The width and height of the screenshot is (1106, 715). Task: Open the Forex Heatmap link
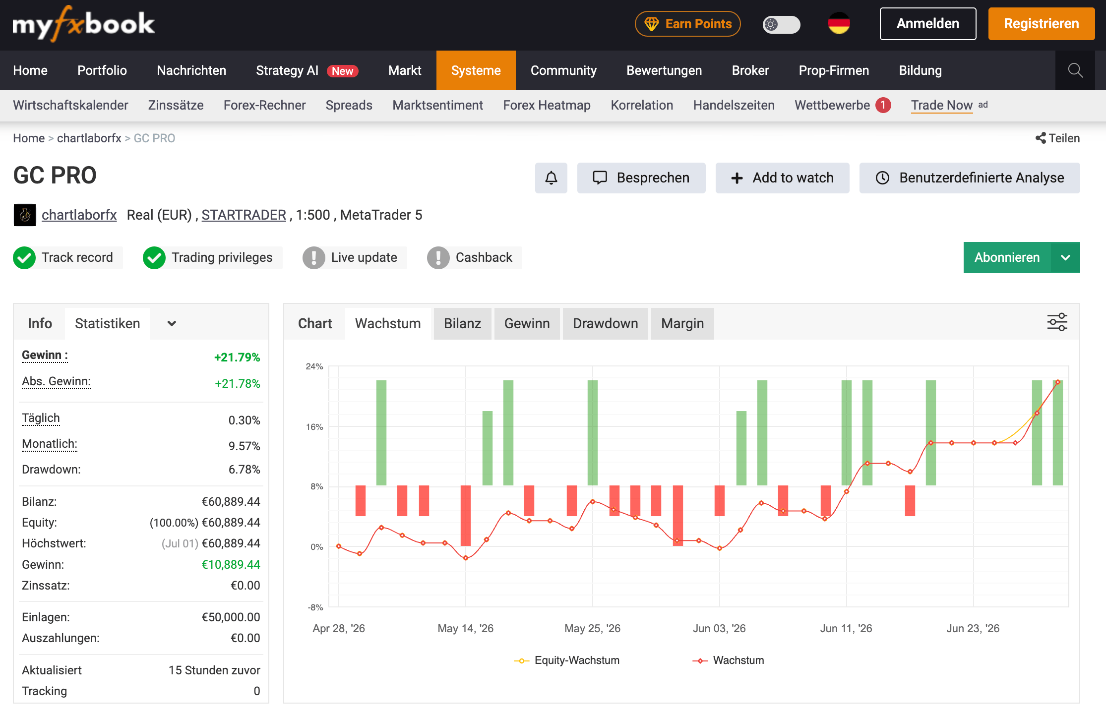click(x=547, y=105)
